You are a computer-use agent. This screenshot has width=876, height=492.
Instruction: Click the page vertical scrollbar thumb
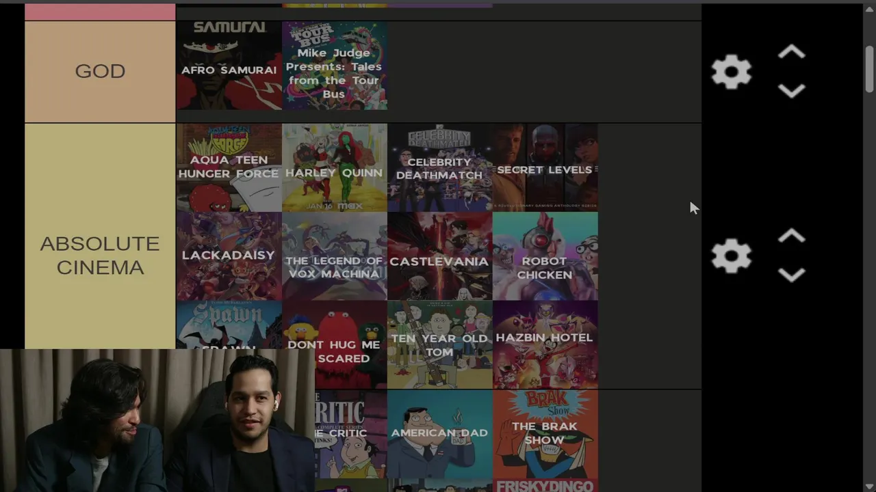[869, 68]
